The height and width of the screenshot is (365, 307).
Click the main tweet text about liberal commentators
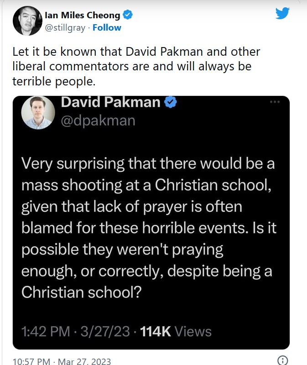[x=136, y=67]
